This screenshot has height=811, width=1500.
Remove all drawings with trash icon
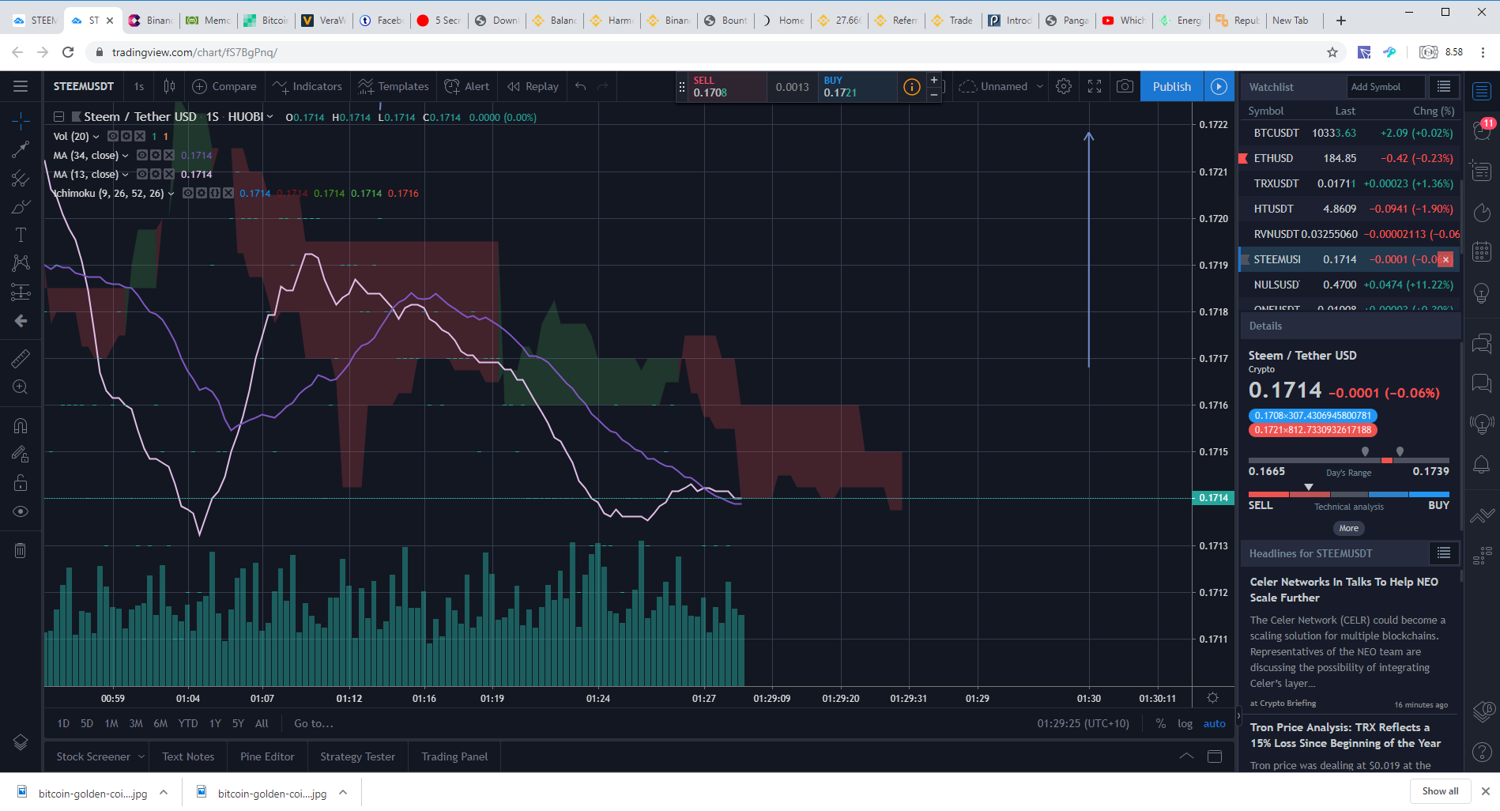point(21,550)
